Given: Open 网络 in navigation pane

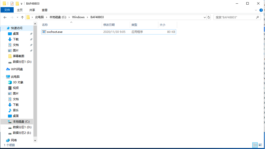Looking at the screenshot, I should tap(14, 140).
